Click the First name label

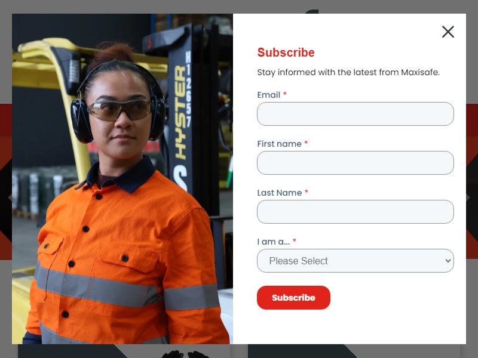pos(279,144)
